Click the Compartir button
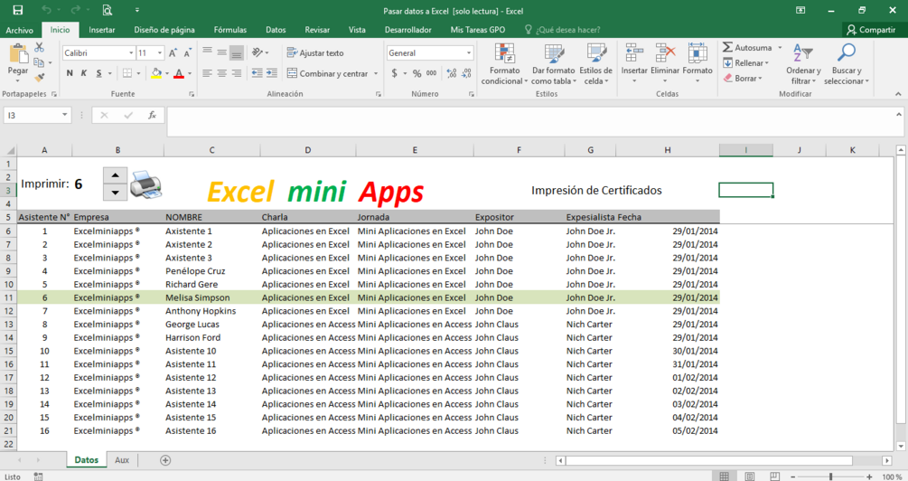908x481 pixels. pyautogui.click(x=871, y=30)
